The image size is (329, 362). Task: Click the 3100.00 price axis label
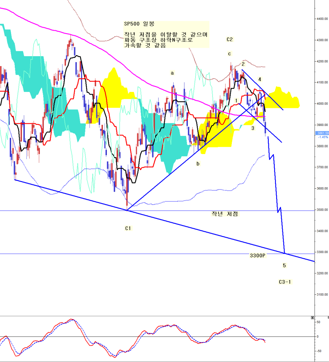point(322,294)
